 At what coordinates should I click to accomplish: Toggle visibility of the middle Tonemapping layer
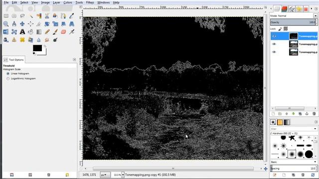click(x=274, y=44)
